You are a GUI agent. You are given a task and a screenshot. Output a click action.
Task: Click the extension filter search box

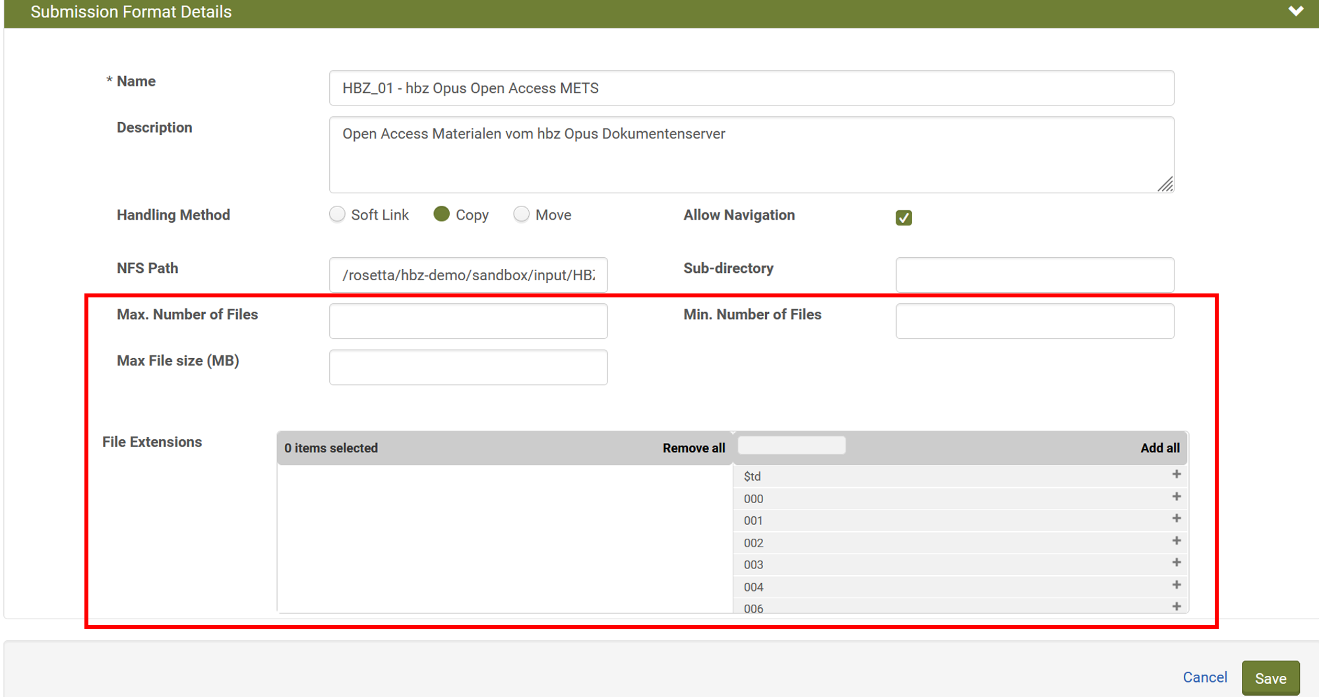click(791, 445)
